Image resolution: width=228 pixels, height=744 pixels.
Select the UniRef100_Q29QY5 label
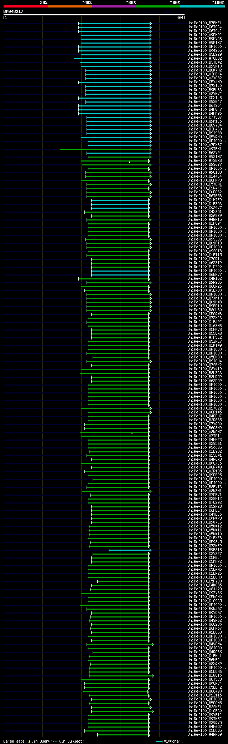[204, 723]
